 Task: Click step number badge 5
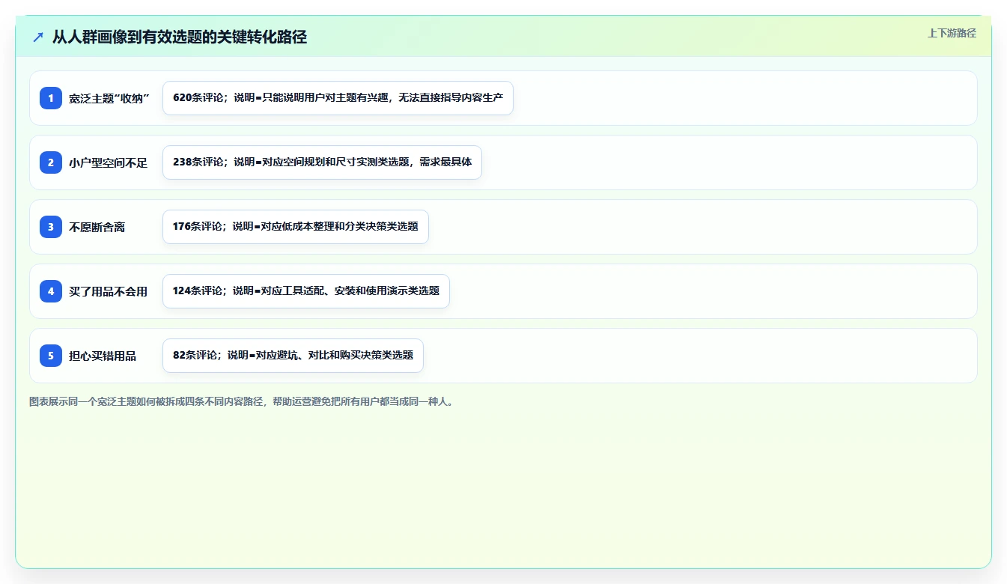point(51,356)
